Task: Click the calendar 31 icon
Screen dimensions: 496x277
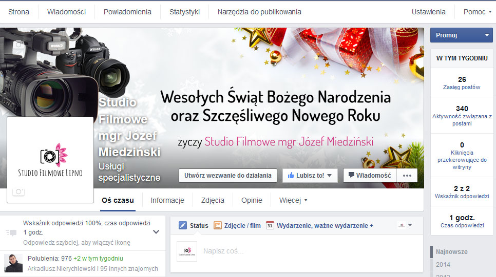Action: pos(270,225)
